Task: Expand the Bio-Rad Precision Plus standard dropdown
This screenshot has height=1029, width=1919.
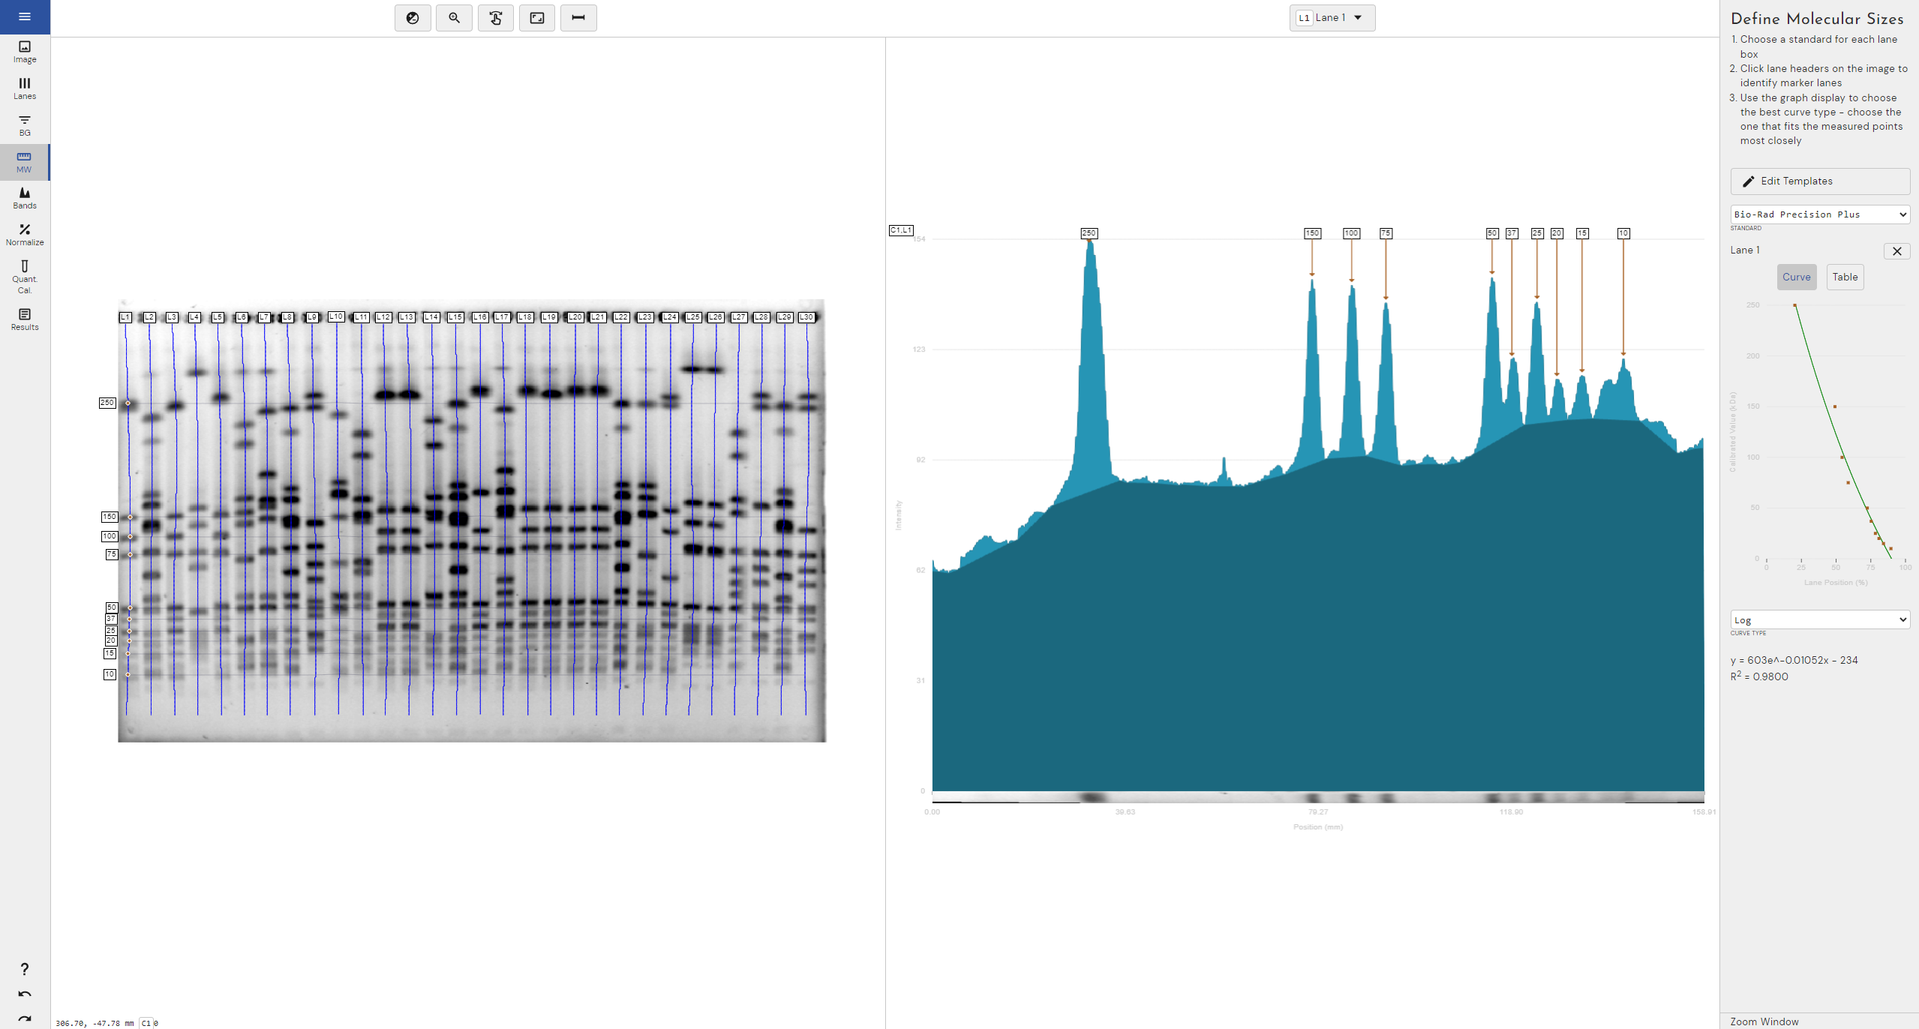Action: click(1819, 214)
